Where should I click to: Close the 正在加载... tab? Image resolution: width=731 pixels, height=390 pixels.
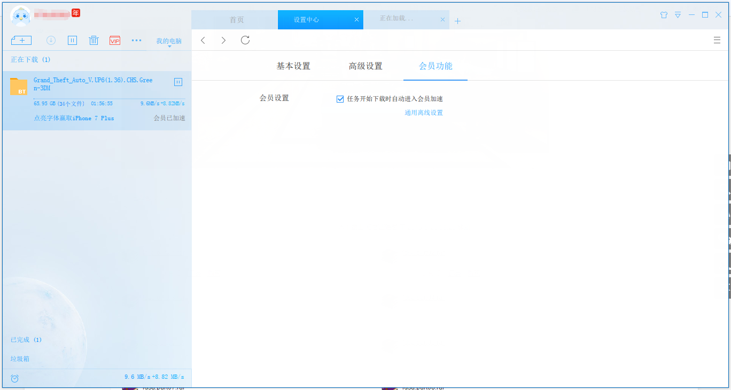click(442, 20)
